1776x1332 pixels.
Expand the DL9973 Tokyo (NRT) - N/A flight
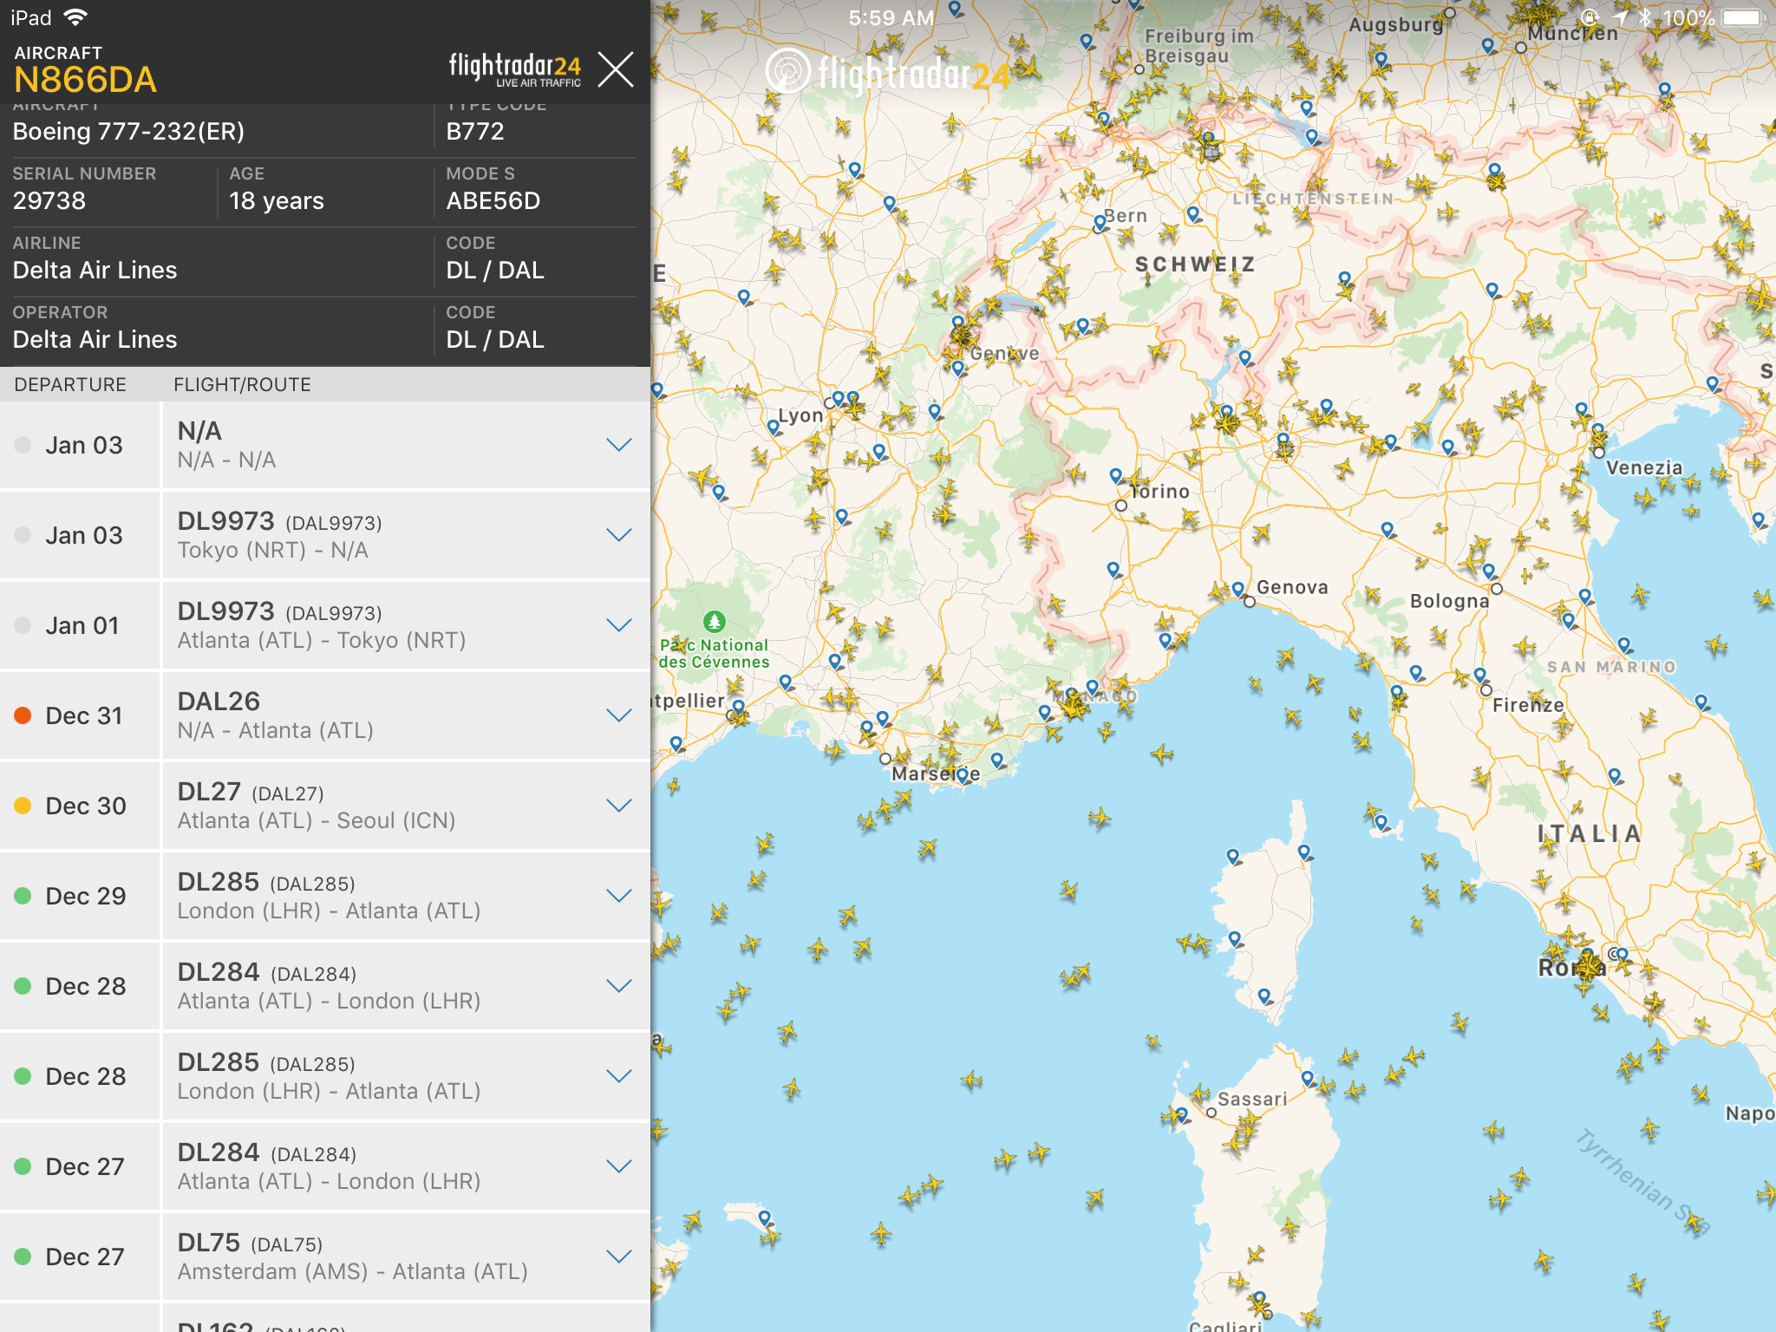pyautogui.click(x=618, y=535)
